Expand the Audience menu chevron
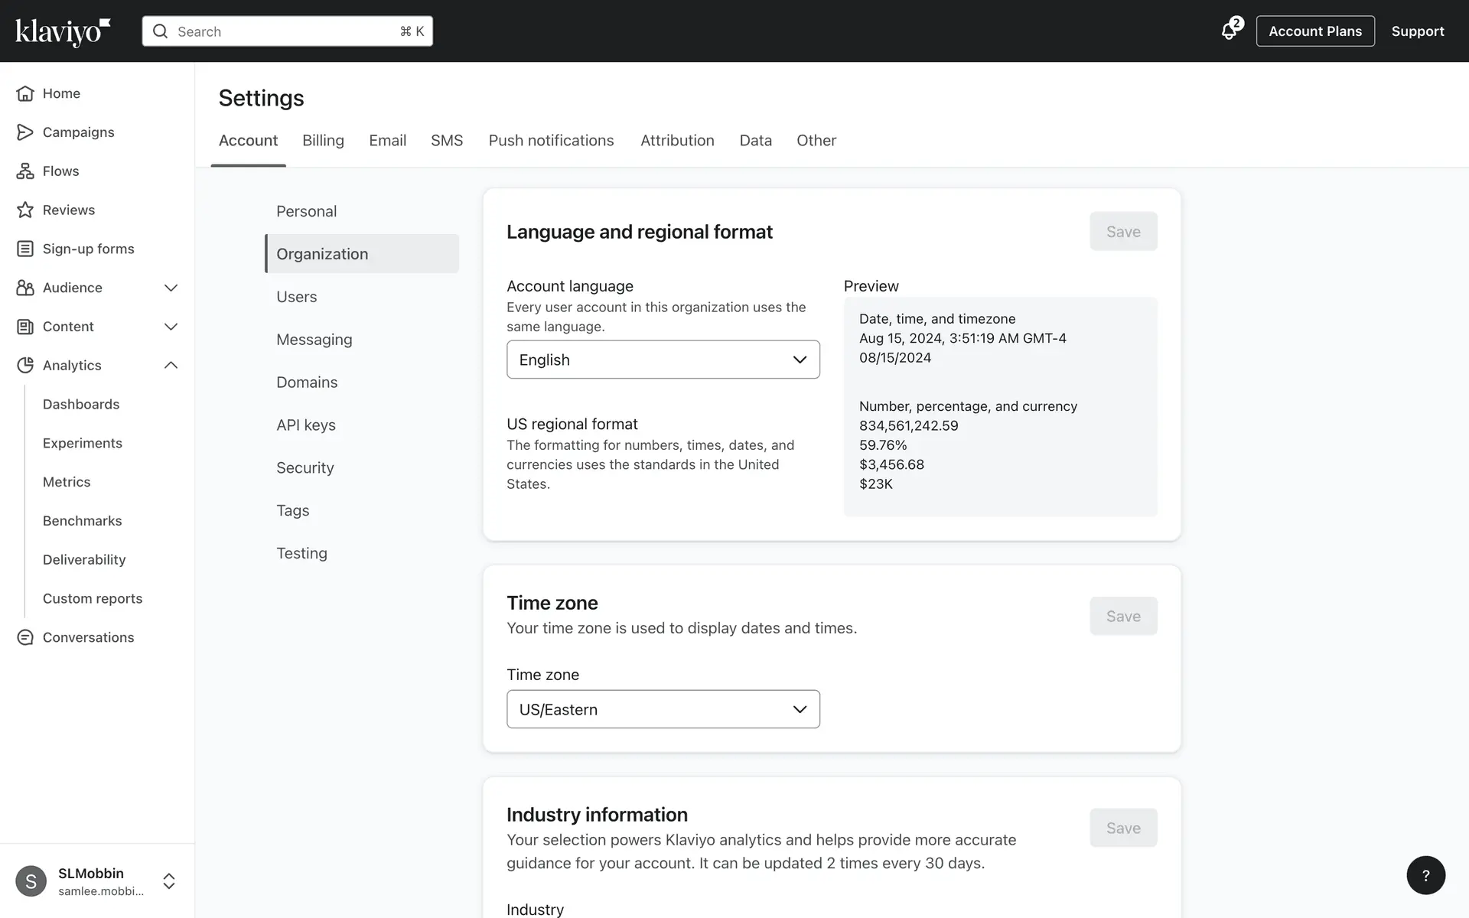 (x=171, y=288)
